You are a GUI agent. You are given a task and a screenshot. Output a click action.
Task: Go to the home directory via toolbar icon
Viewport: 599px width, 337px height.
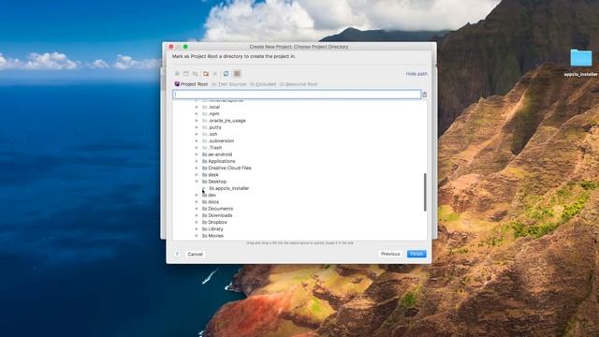click(x=177, y=74)
